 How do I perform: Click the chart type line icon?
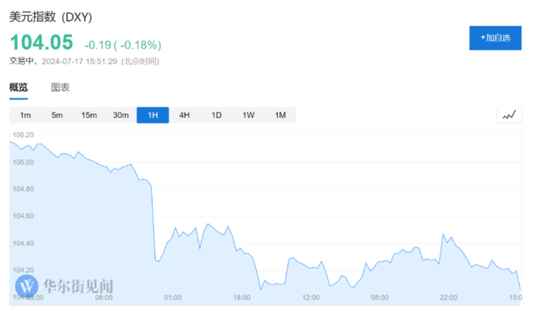point(509,115)
